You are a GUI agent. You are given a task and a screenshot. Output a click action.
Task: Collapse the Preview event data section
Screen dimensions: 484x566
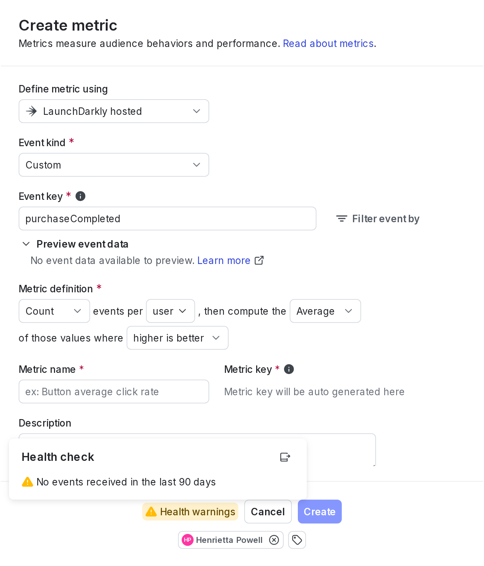(x=26, y=244)
